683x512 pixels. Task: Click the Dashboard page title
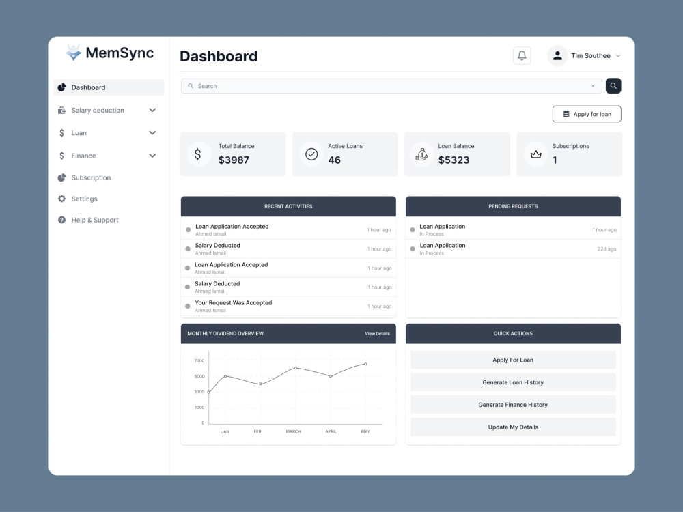coord(219,56)
